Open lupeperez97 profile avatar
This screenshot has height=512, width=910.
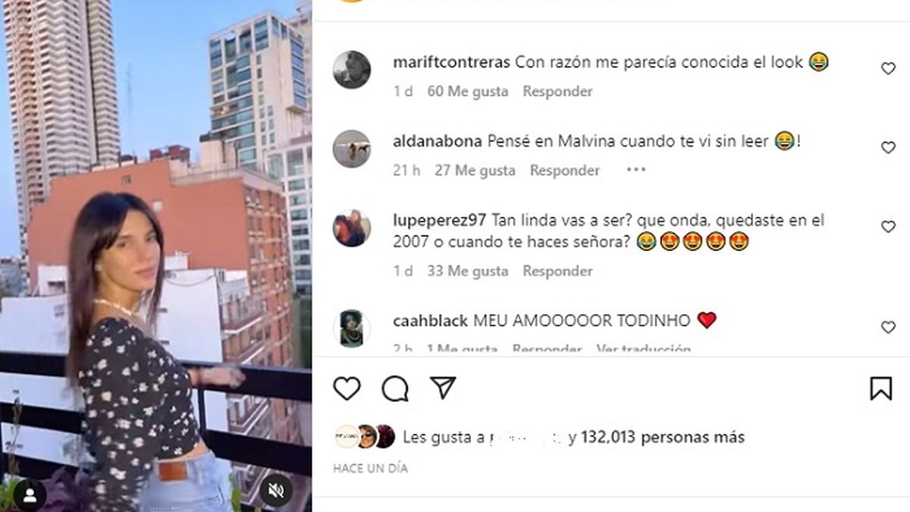point(352,228)
